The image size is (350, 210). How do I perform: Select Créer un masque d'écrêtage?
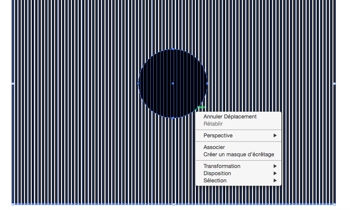click(x=238, y=154)
